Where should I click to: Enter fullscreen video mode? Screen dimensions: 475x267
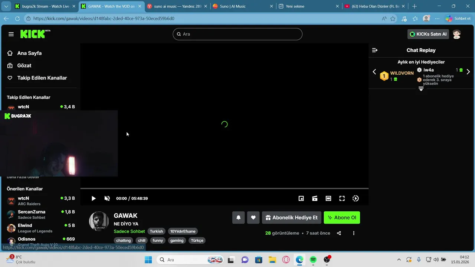coord(342,198)
